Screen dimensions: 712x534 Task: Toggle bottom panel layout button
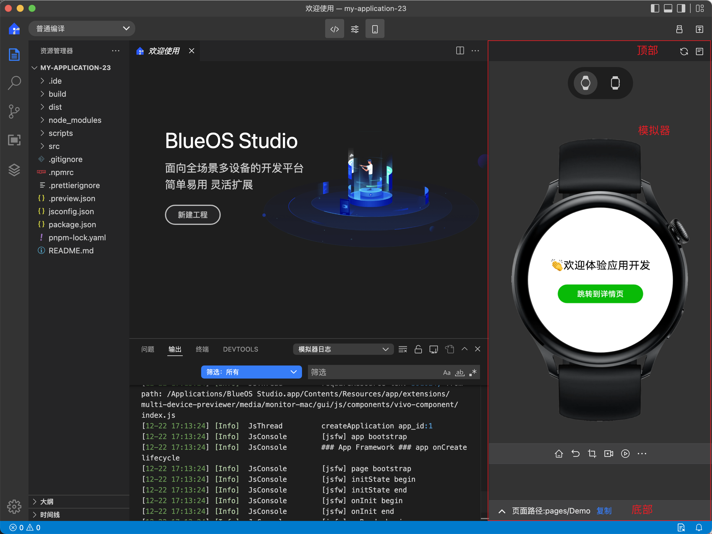(x=668, y=8)
